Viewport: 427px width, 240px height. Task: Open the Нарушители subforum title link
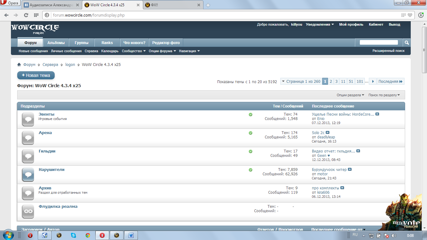(52, 170)
